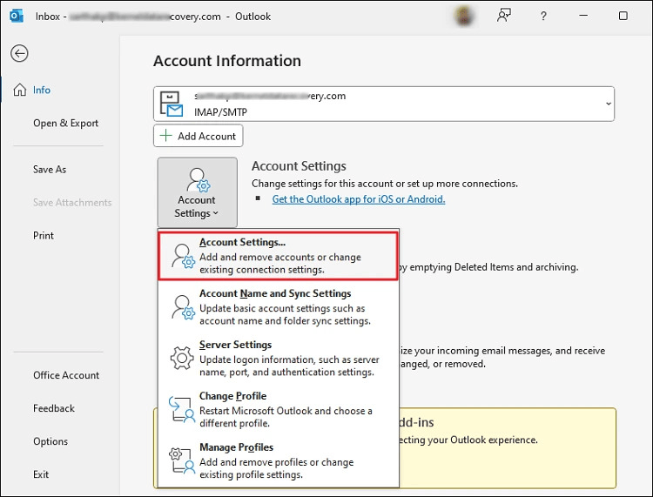Click the Outlook logo in title bar
653x497 pixels.
coord(17,17)
